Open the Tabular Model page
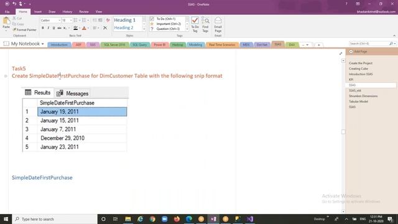Viewport: 398px width, 224px height. coord(358,101)
